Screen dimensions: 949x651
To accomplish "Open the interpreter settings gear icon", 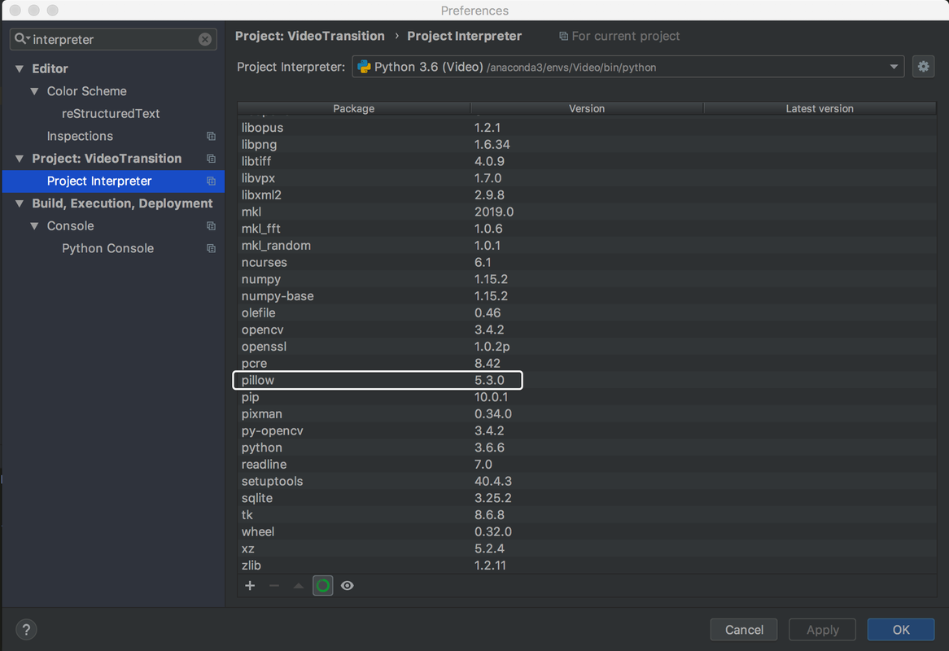I will [923, 67].
